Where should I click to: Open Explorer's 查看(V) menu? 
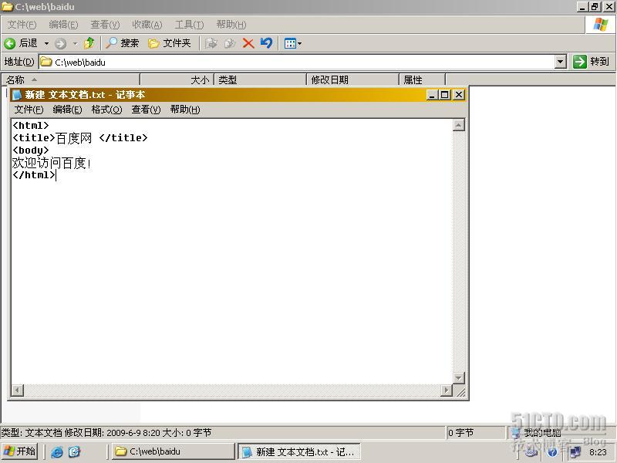coord(105,25)
